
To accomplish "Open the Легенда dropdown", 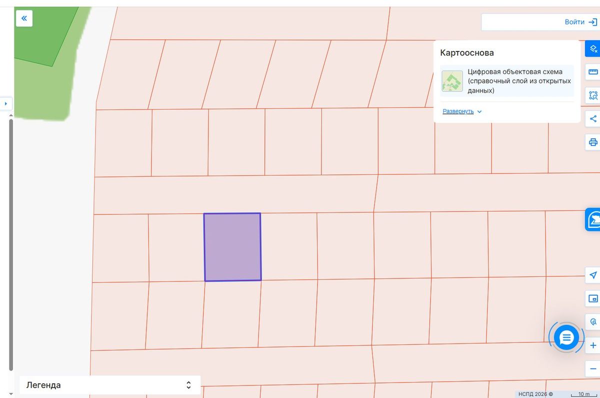I will click(109, 385).
